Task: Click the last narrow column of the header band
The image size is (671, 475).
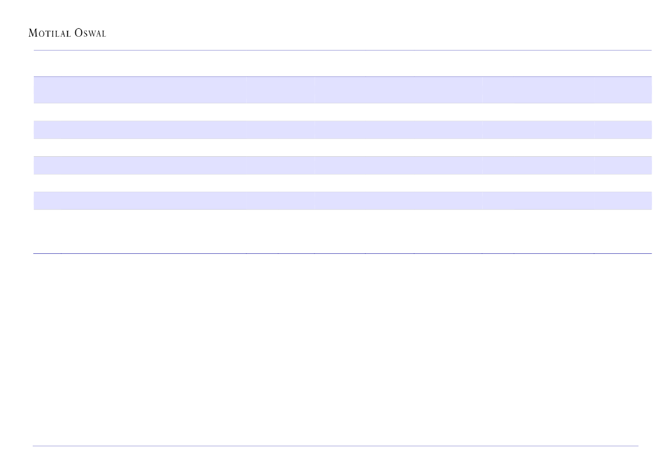Action: coord(623,90)
